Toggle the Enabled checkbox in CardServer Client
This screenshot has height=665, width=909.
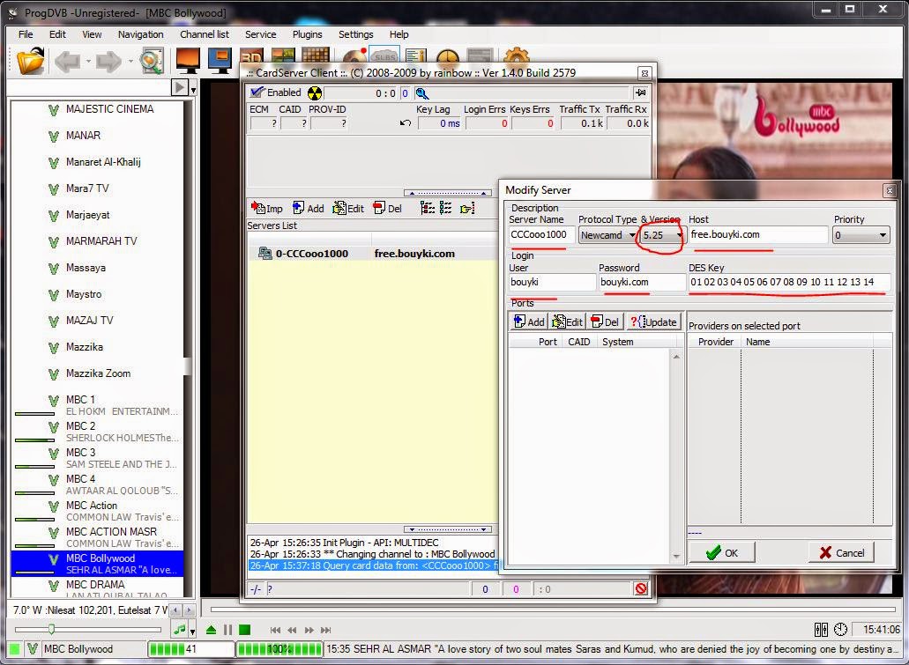point(257,92)
